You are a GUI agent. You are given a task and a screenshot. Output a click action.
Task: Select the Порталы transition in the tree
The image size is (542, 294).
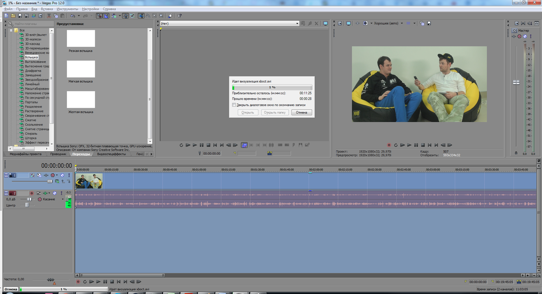[32, 102]
